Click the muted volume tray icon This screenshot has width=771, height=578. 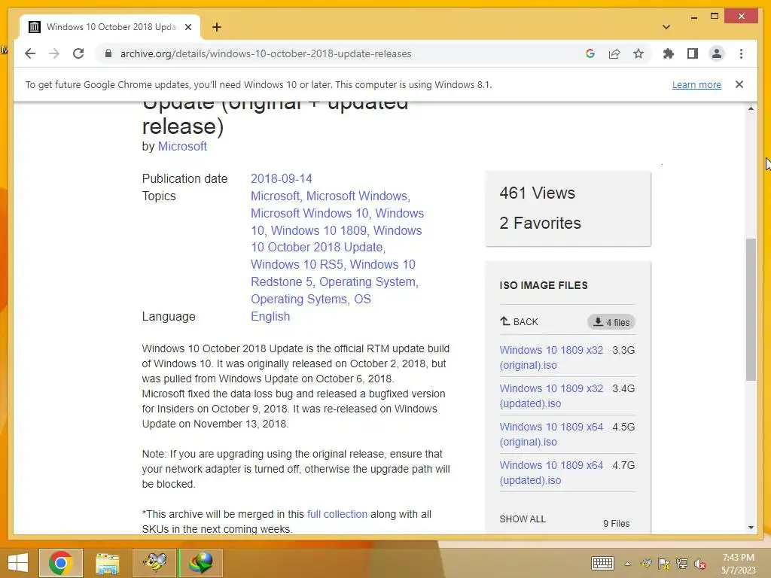tap(700, 564)
